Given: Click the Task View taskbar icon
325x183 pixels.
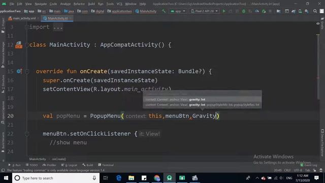Looking at the screenshot, I should coord(106,178).
